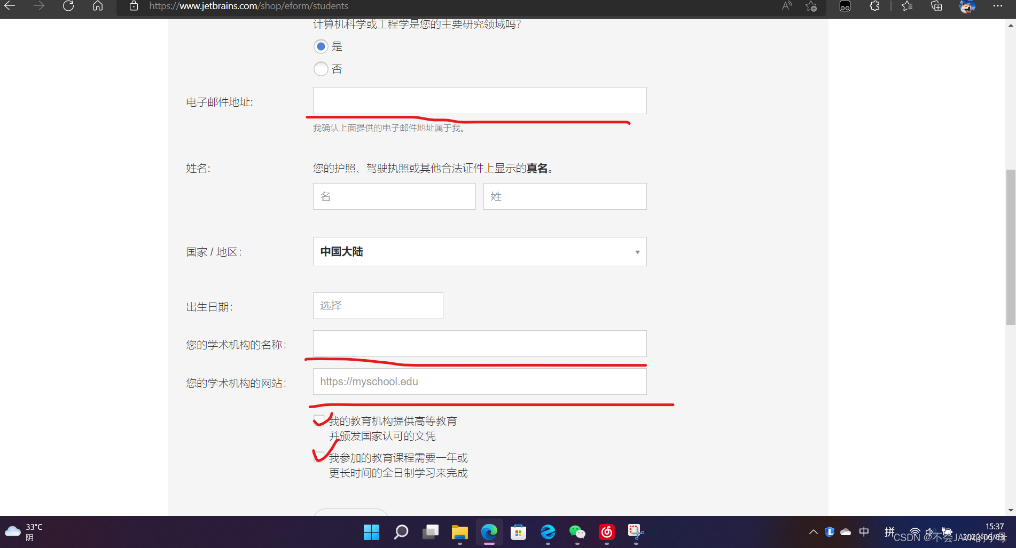
Task: Click the back navigation arrow
Action: click(x=9, y=6)
